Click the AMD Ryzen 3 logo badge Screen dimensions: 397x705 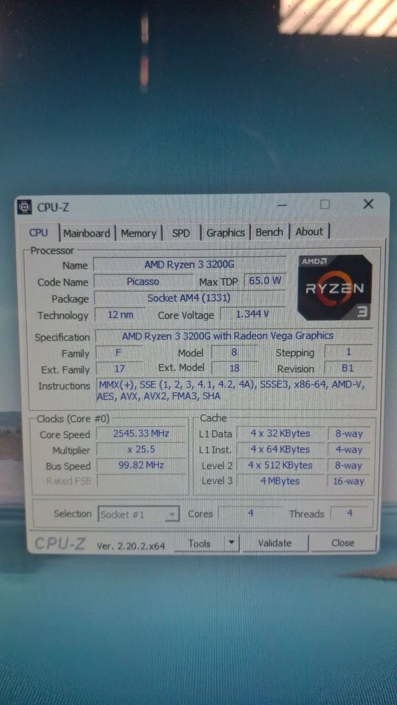pyautogui.click(x=335, y=287)
